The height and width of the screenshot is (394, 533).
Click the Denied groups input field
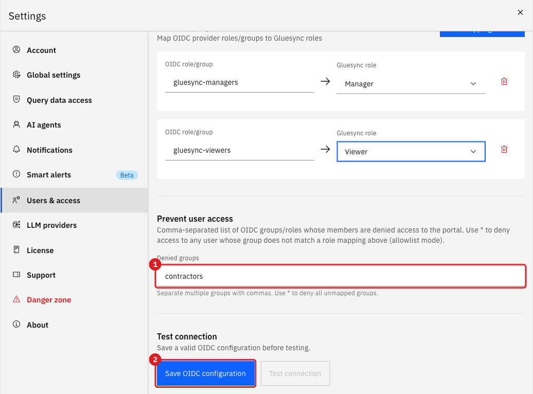click(341, 276)
